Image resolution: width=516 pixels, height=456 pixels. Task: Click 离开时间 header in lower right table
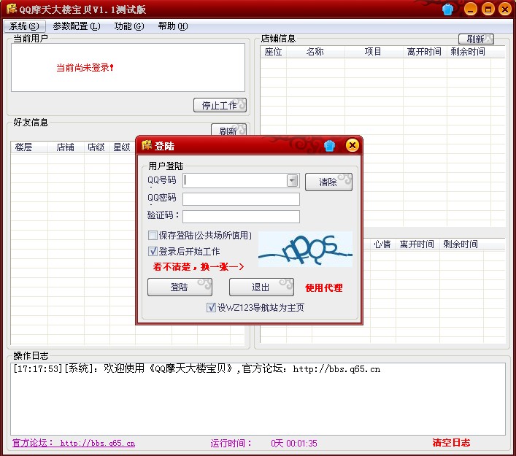(417, 244)
